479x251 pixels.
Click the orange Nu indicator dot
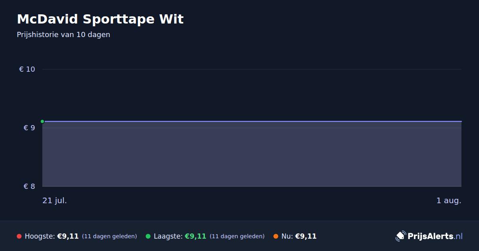276,236
